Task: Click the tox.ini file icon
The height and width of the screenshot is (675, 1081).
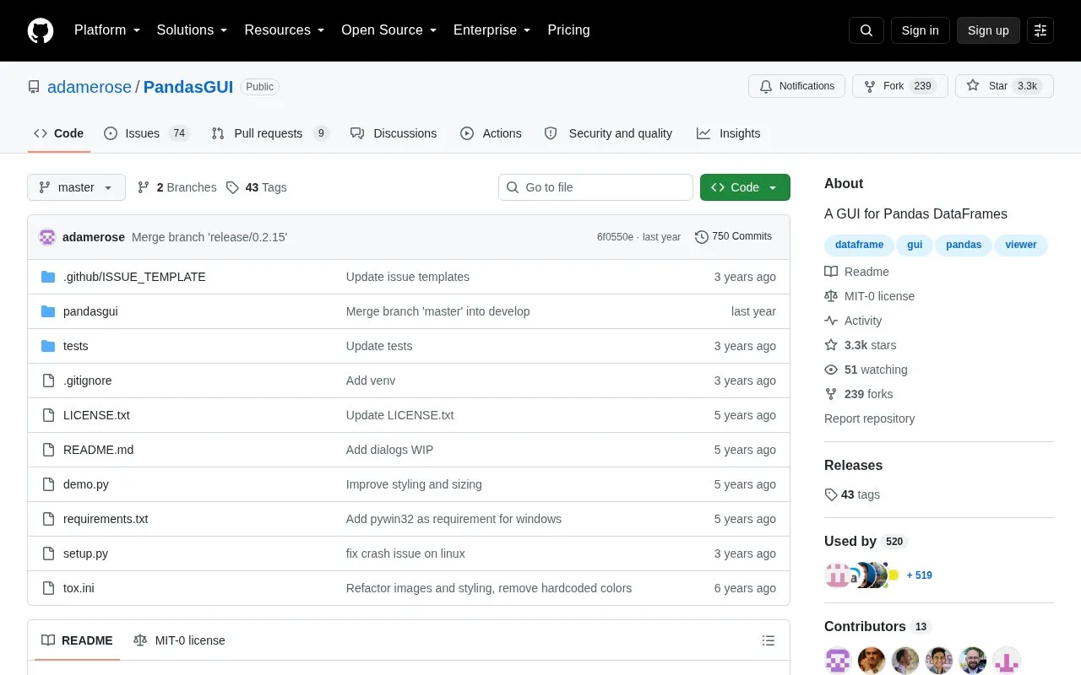Action: 48,588
